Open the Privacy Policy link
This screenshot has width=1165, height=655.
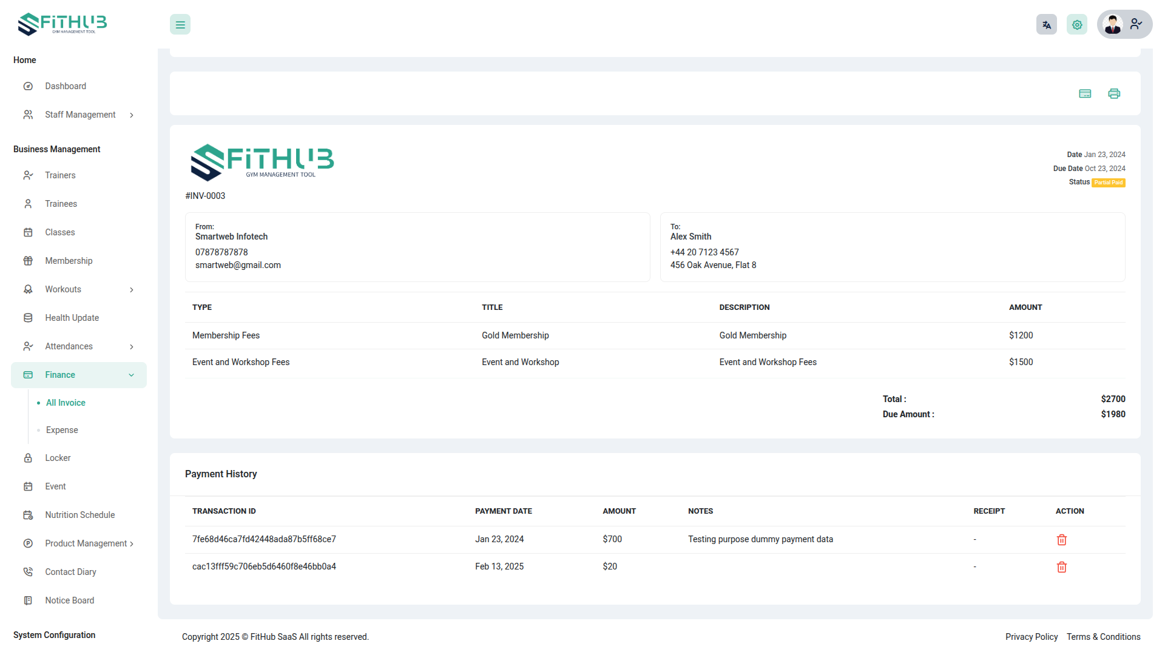pos(1031,637)
